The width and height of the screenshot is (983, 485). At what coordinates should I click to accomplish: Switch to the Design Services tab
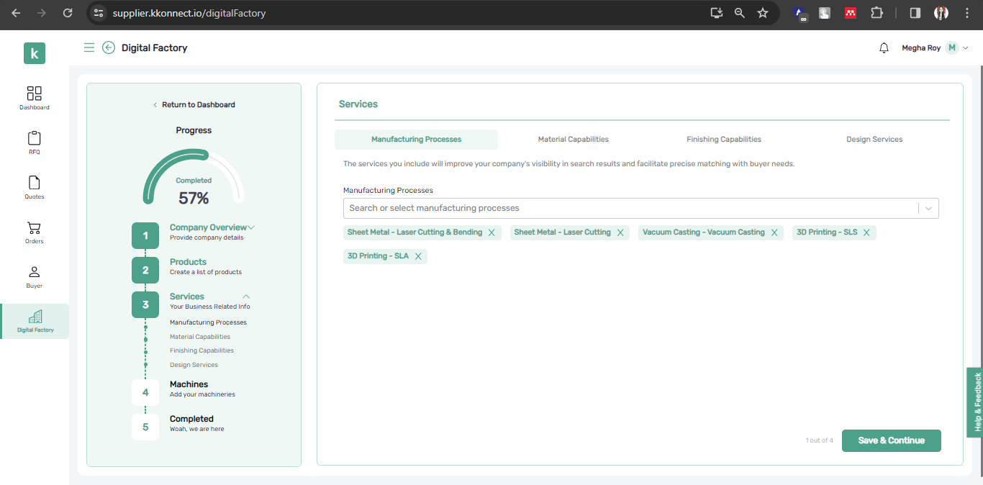tap(874, 140)
